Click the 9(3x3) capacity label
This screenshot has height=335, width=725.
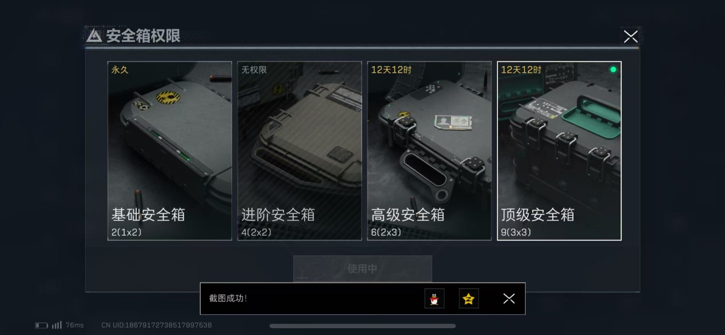(516, 232)
